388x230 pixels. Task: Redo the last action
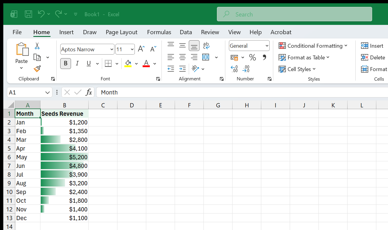tap(58, 14)
